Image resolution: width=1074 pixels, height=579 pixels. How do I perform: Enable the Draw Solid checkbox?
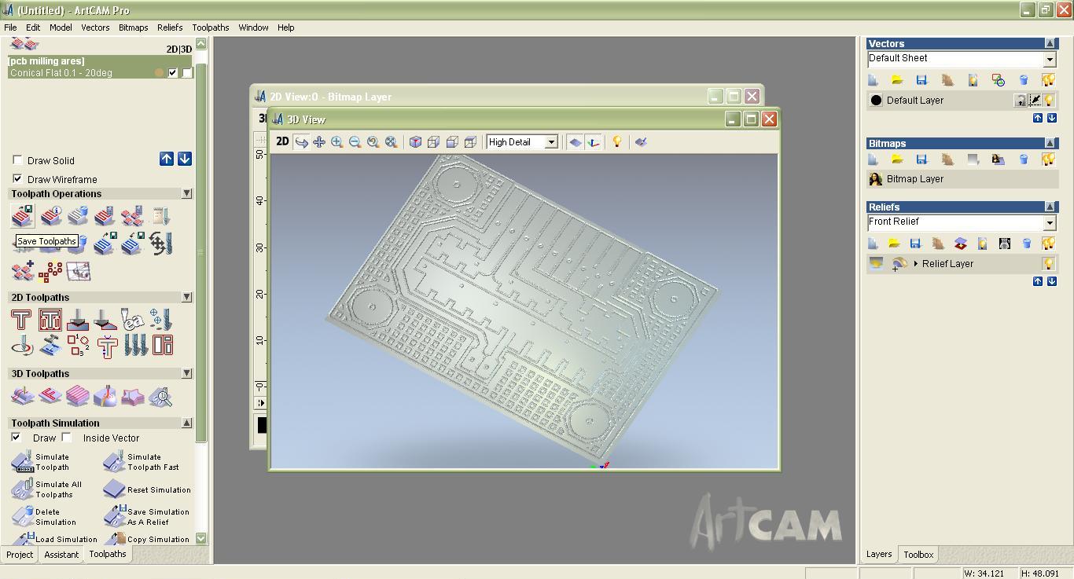click(17, 160)
